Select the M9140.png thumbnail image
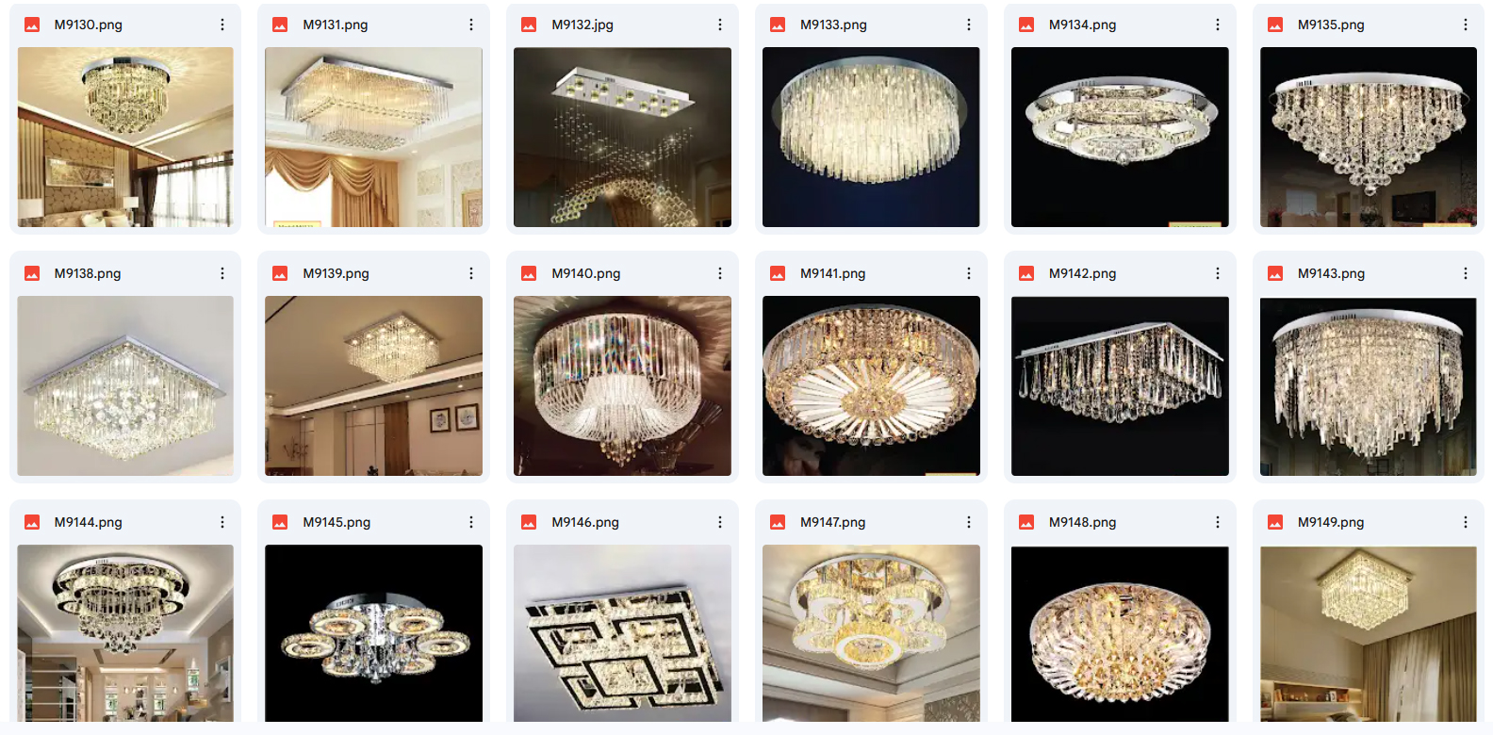Image resolution: width=1493 pixels, height=735 pixels. 622,386
